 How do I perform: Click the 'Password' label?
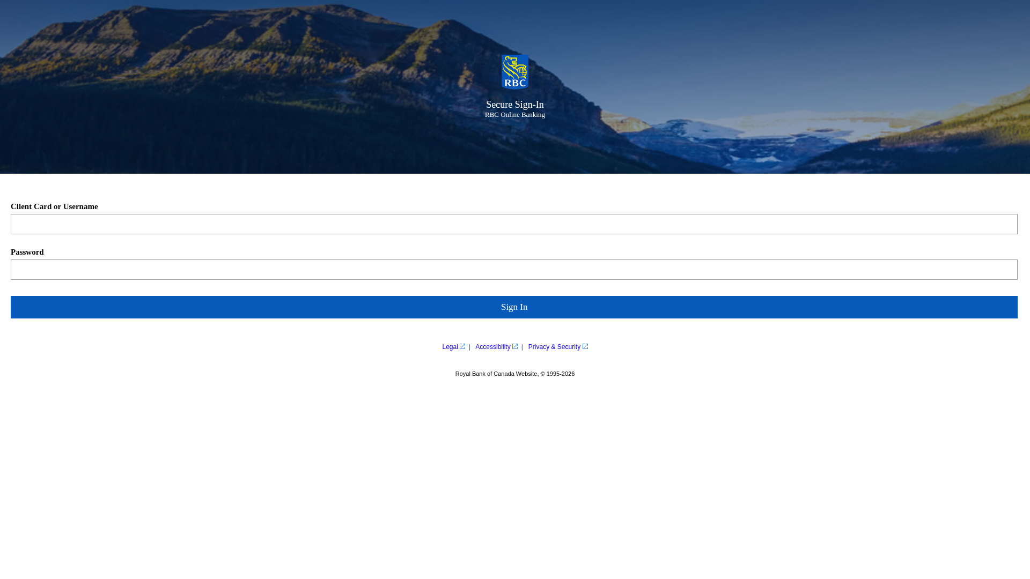[x=27, y=252]
